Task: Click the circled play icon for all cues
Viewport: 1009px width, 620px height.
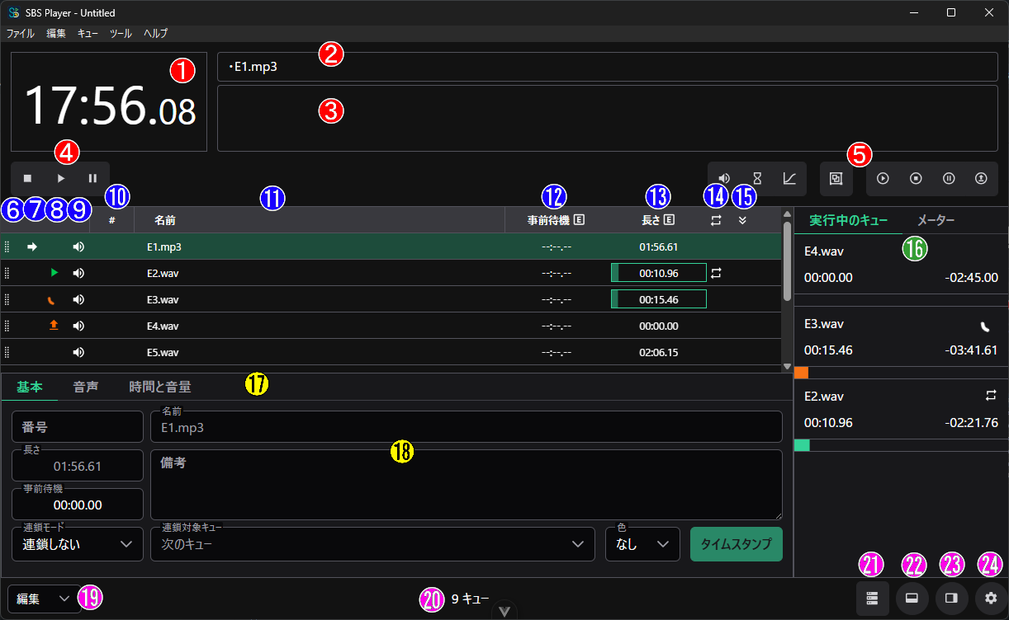Action: 883,178
